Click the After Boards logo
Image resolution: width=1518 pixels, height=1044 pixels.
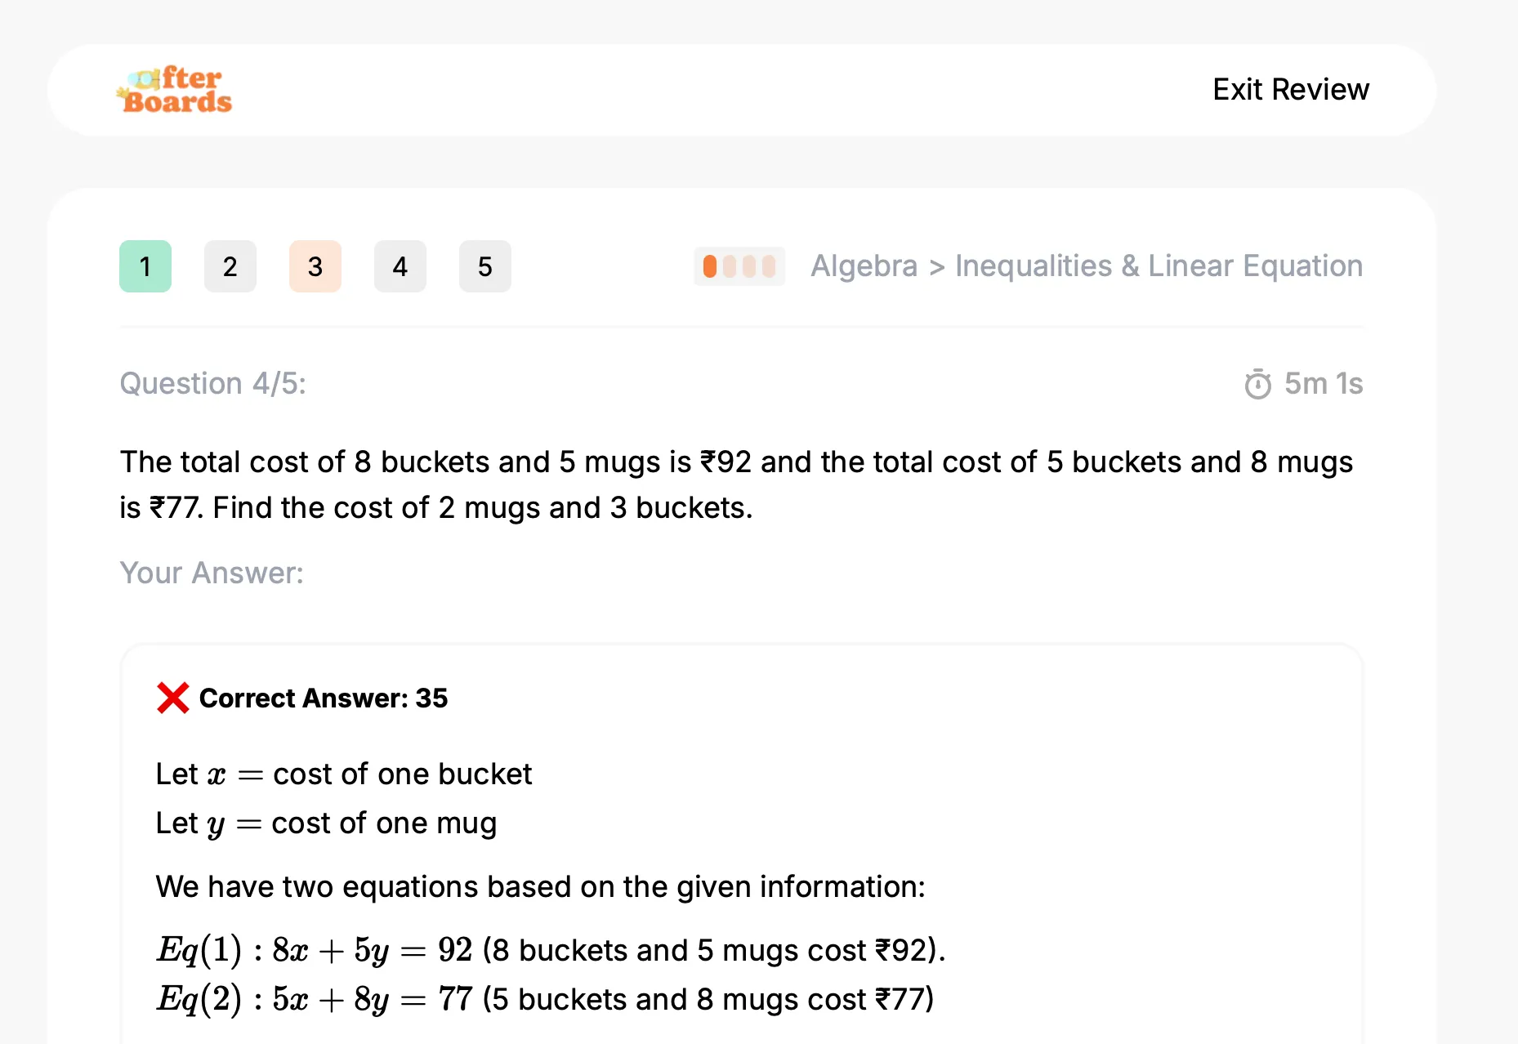(174, 89)
